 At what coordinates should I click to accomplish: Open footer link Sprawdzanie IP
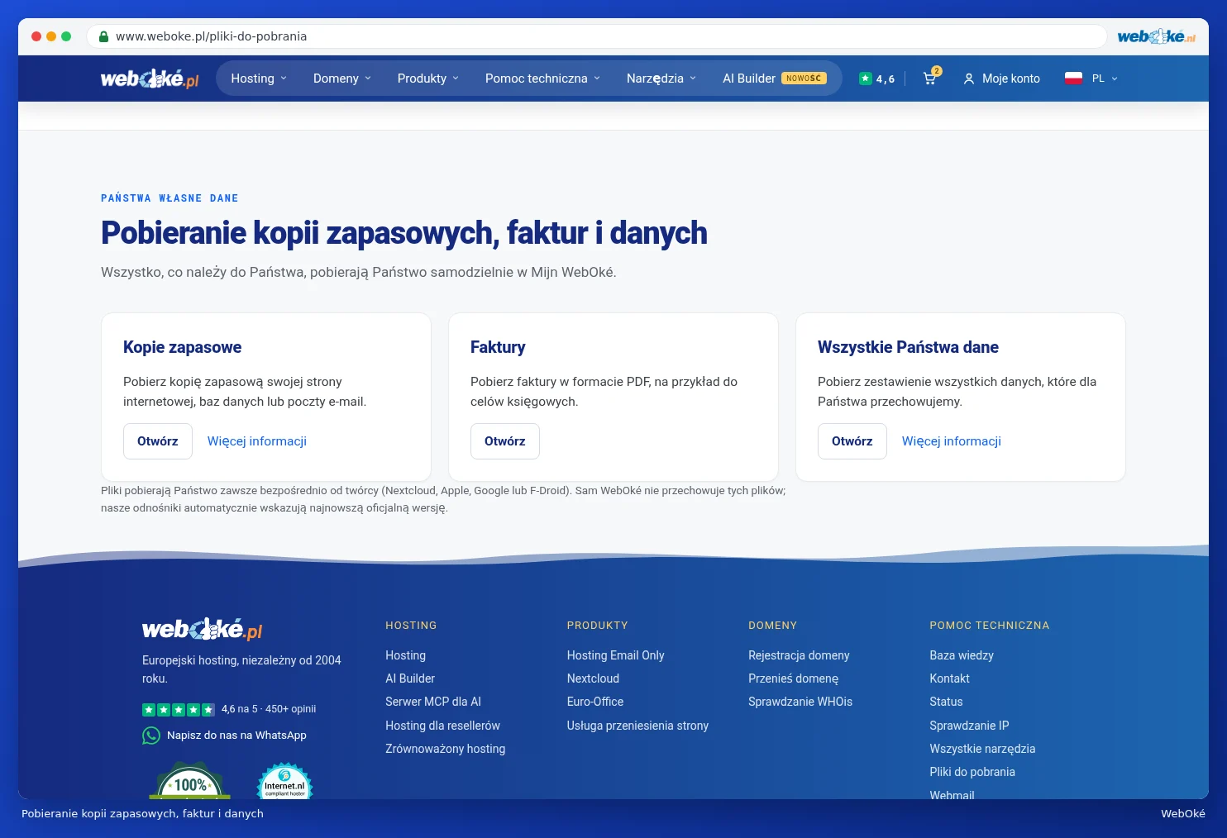click(969, 726)
